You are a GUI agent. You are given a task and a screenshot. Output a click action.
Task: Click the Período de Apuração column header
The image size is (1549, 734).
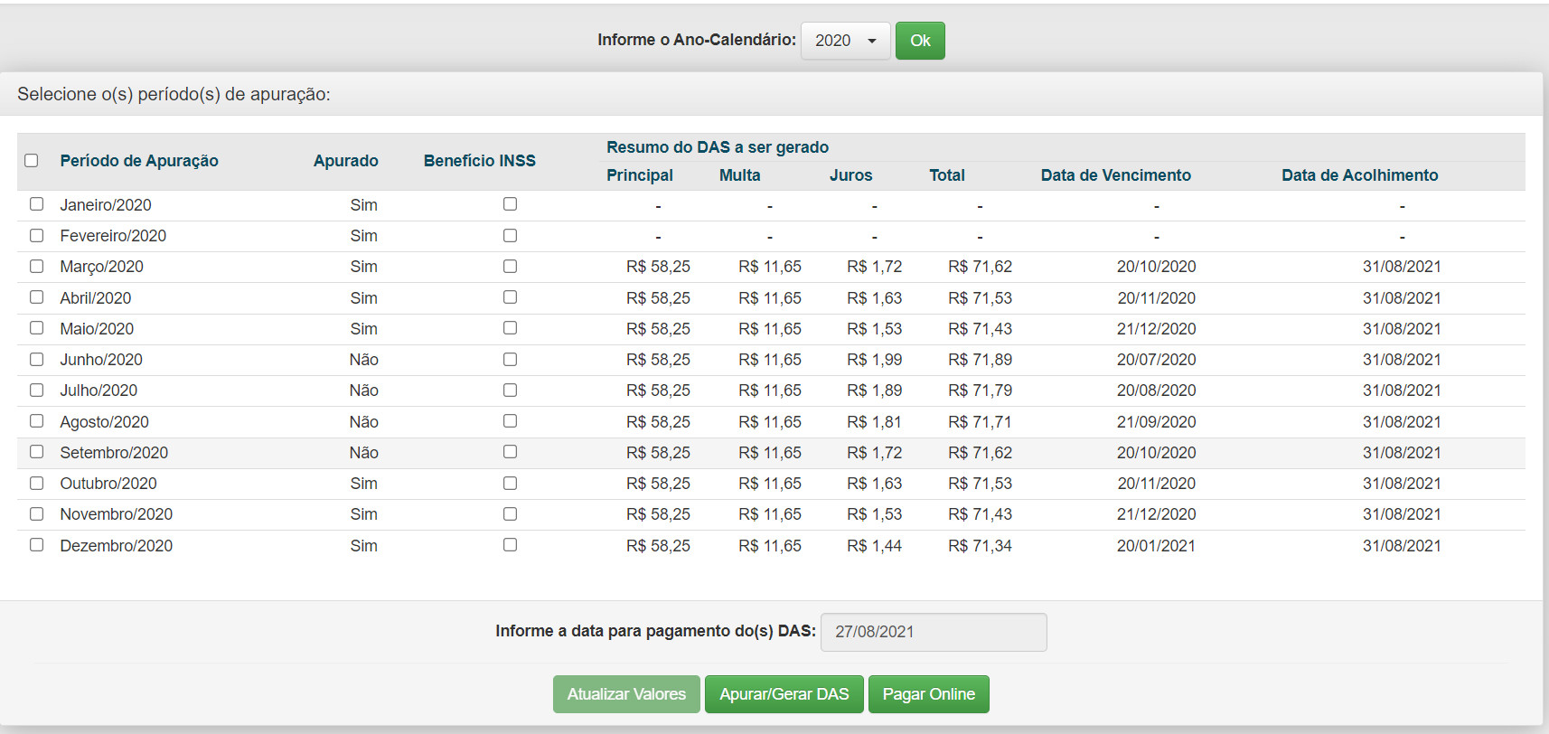tap(139, 161)
